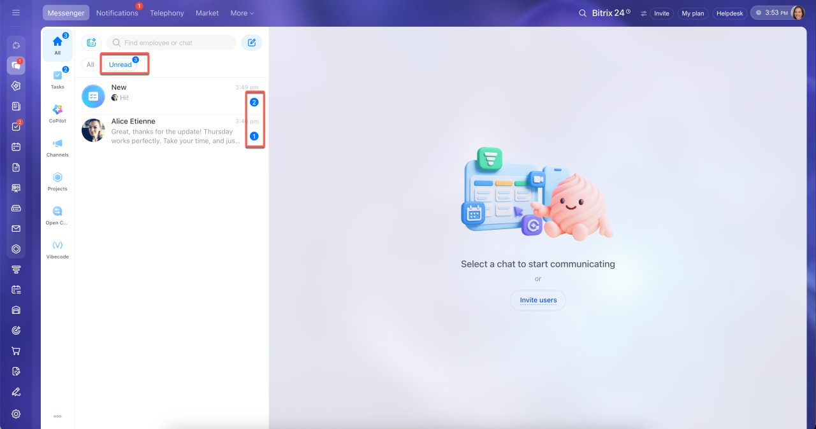Image resolution: width=816 pixels, height=429 pixels.
Task: Open My plan
Action: point(693,13)
